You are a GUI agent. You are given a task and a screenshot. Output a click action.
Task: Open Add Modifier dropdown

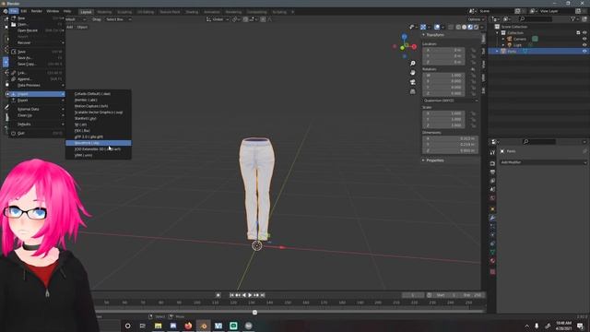543,162
